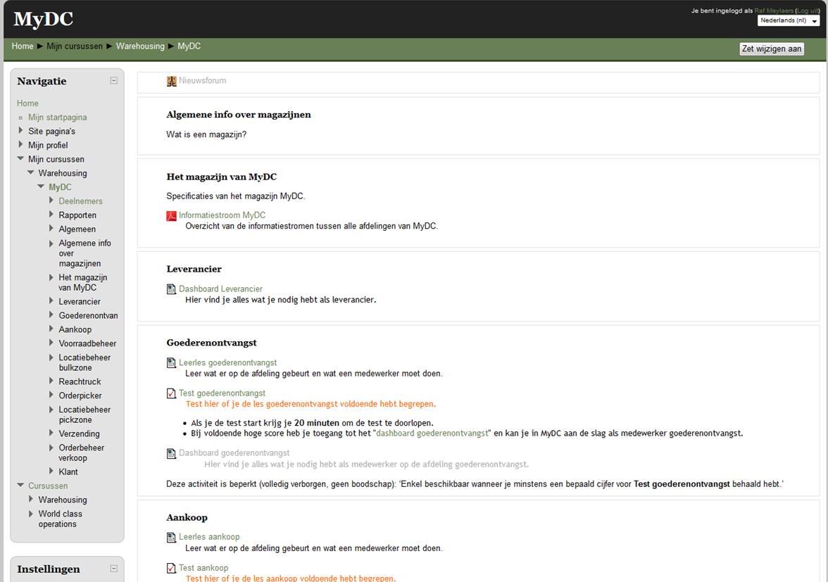
Task: Select Leverancier in the navigation tree
Action: click(x=79, y=302)
